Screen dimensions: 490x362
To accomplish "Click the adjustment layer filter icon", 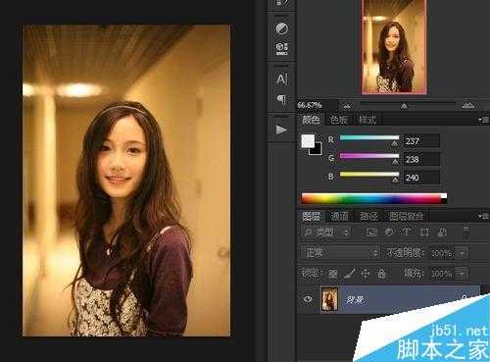I will click(389, 232).
